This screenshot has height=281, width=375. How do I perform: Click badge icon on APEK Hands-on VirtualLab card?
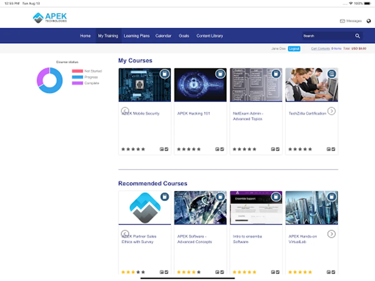(x=332, y=197)
